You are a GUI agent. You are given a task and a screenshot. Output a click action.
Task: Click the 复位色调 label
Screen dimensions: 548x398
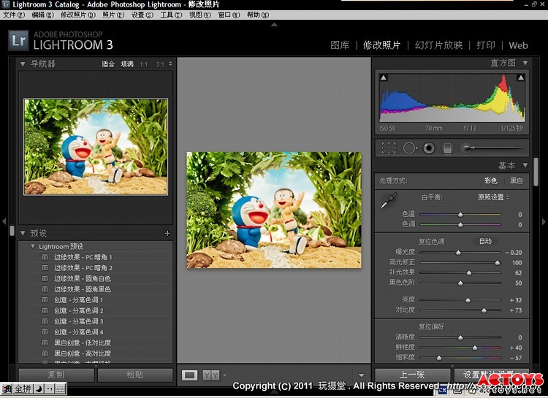(432, 242)
